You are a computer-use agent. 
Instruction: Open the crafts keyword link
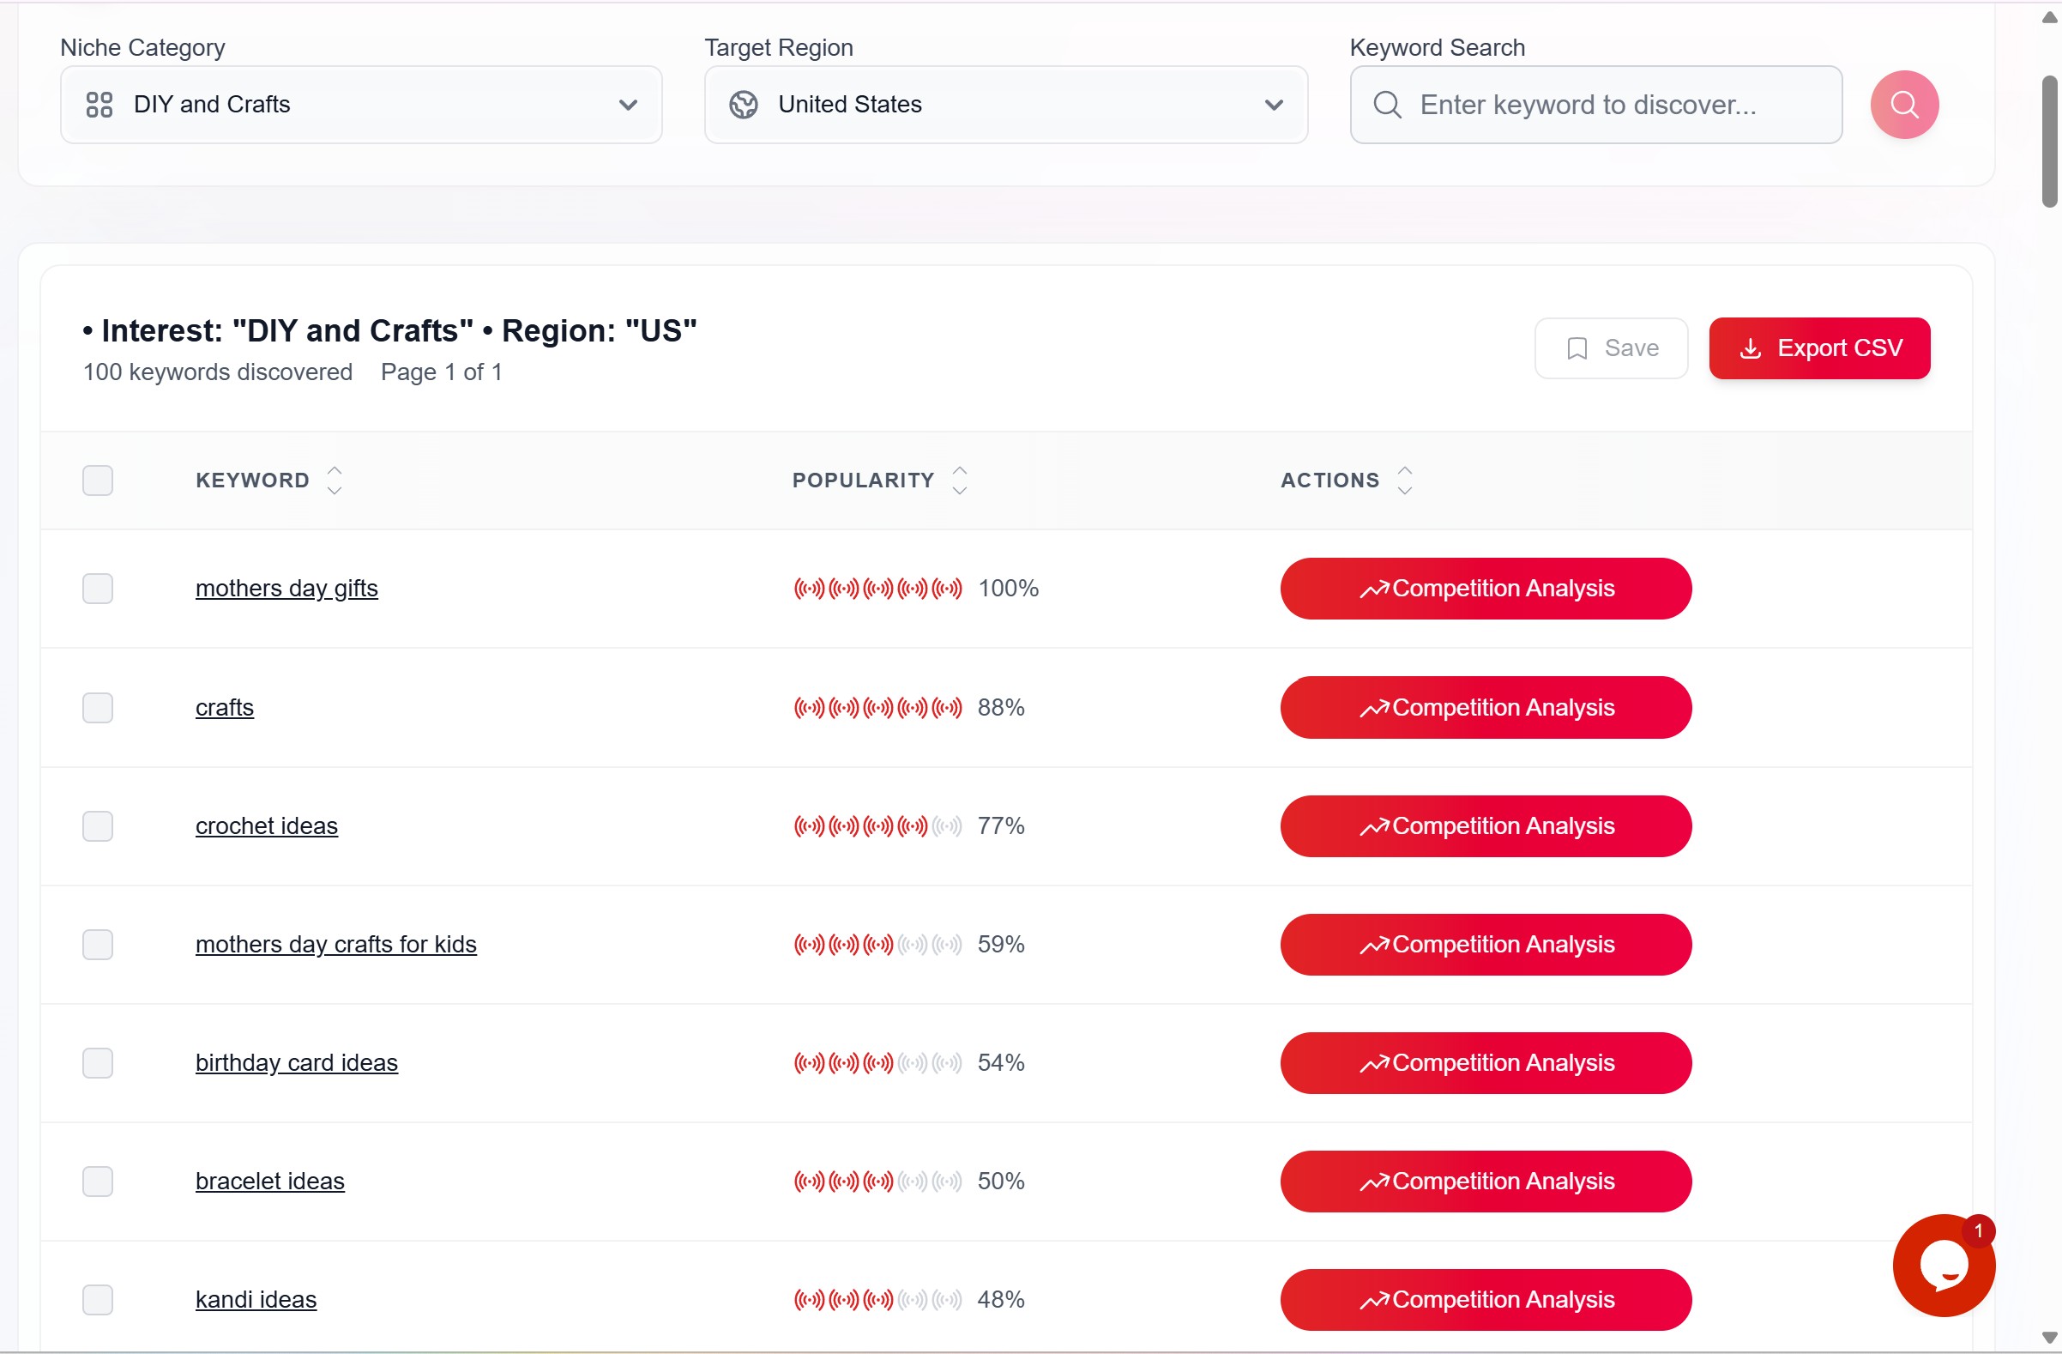[x=225, y=707]
